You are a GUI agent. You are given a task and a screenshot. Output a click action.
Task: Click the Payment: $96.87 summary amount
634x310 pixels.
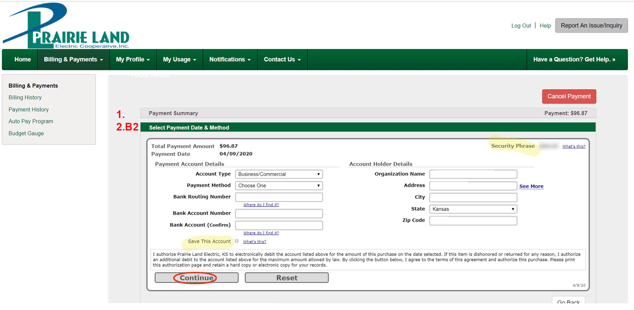click(x=566, y=113)
